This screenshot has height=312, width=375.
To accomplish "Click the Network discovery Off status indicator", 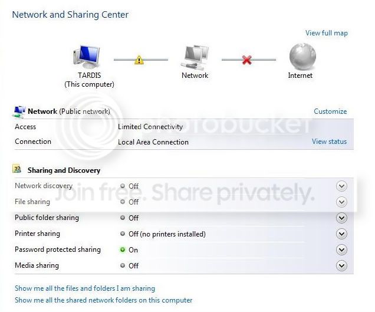I will point(123,186).
